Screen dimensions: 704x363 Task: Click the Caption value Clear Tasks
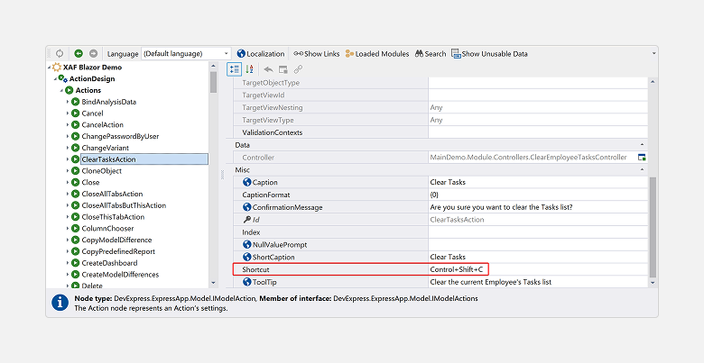pyautogui.click(x=537, y=182)
